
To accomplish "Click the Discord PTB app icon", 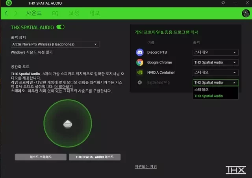I will point(140,53).
